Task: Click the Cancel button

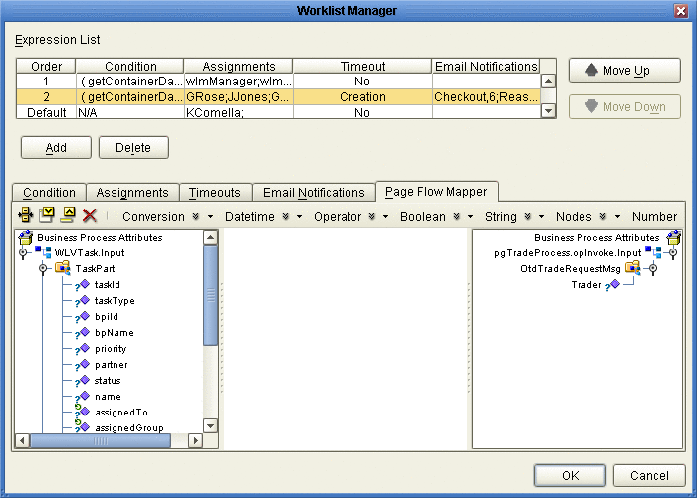Action: (x=649, y=476)
